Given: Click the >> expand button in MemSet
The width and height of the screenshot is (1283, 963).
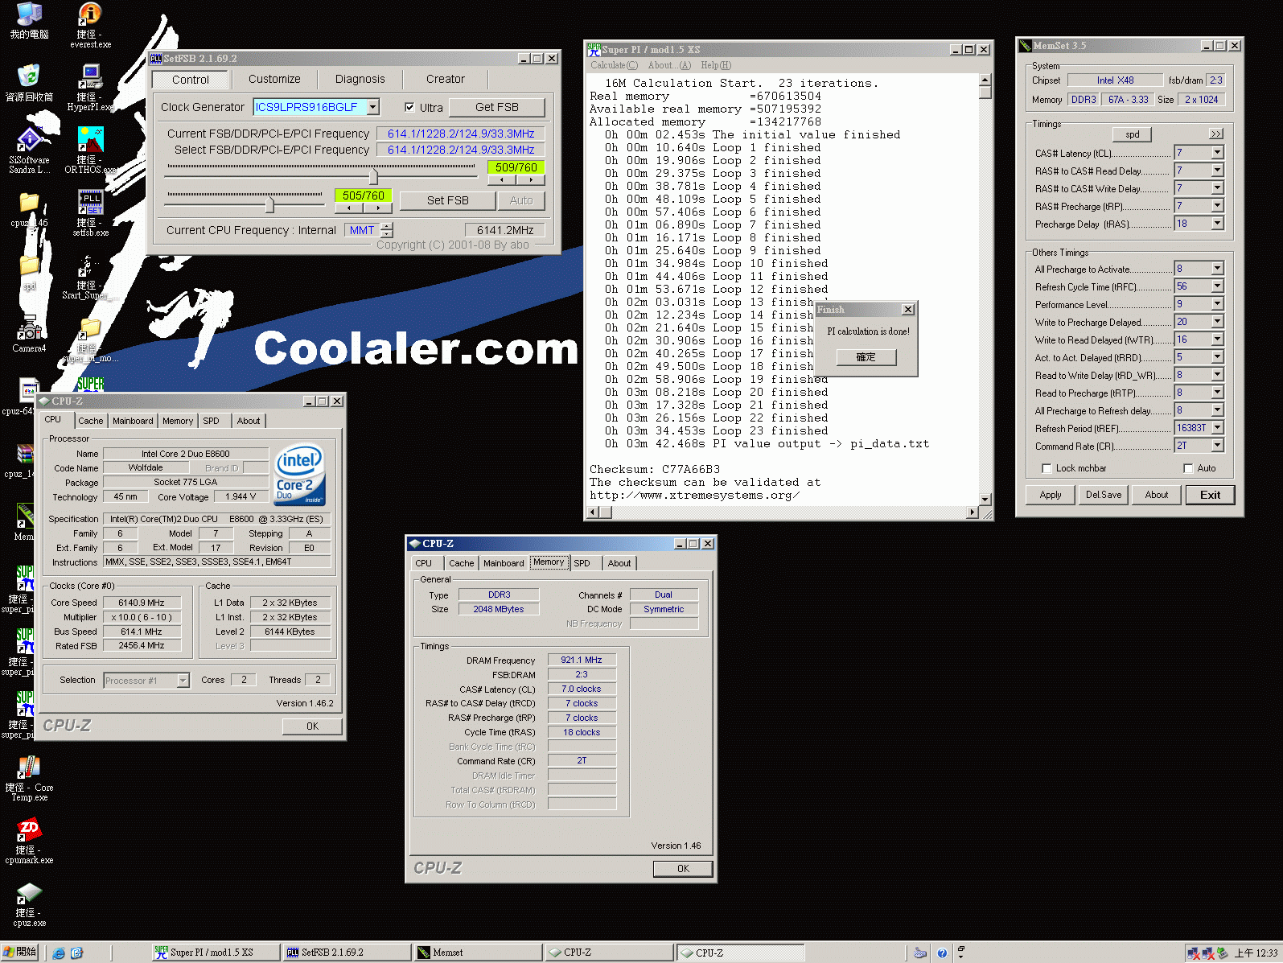Looking at the screenshot, I should coord(1216,134).
